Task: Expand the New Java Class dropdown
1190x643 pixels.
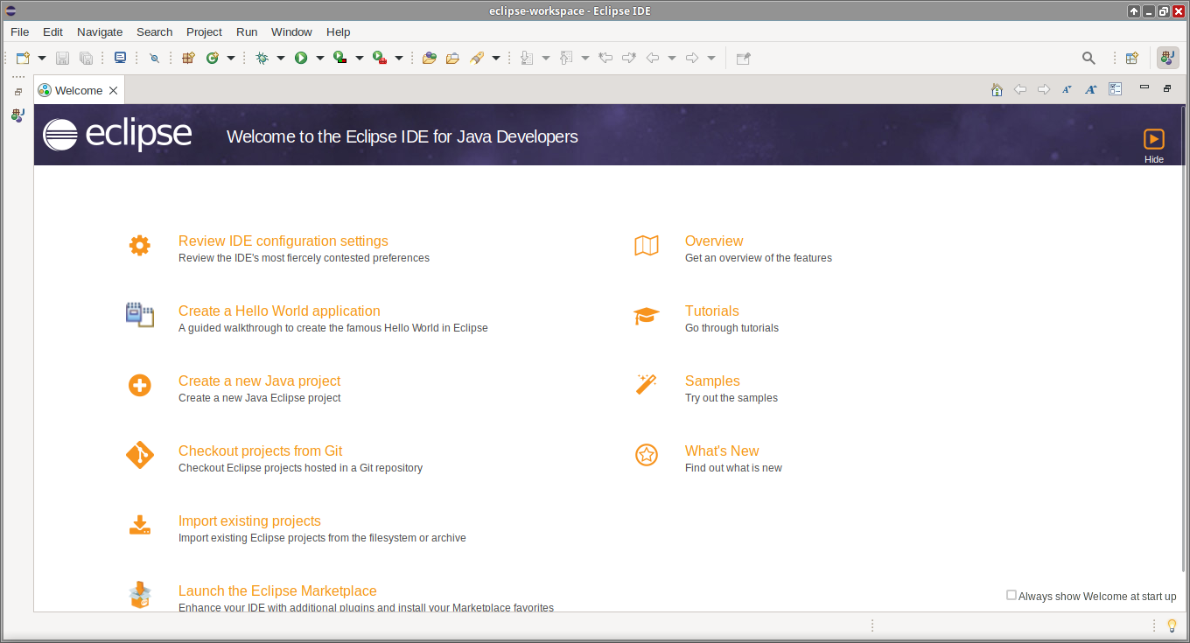Action: point(231,59)
